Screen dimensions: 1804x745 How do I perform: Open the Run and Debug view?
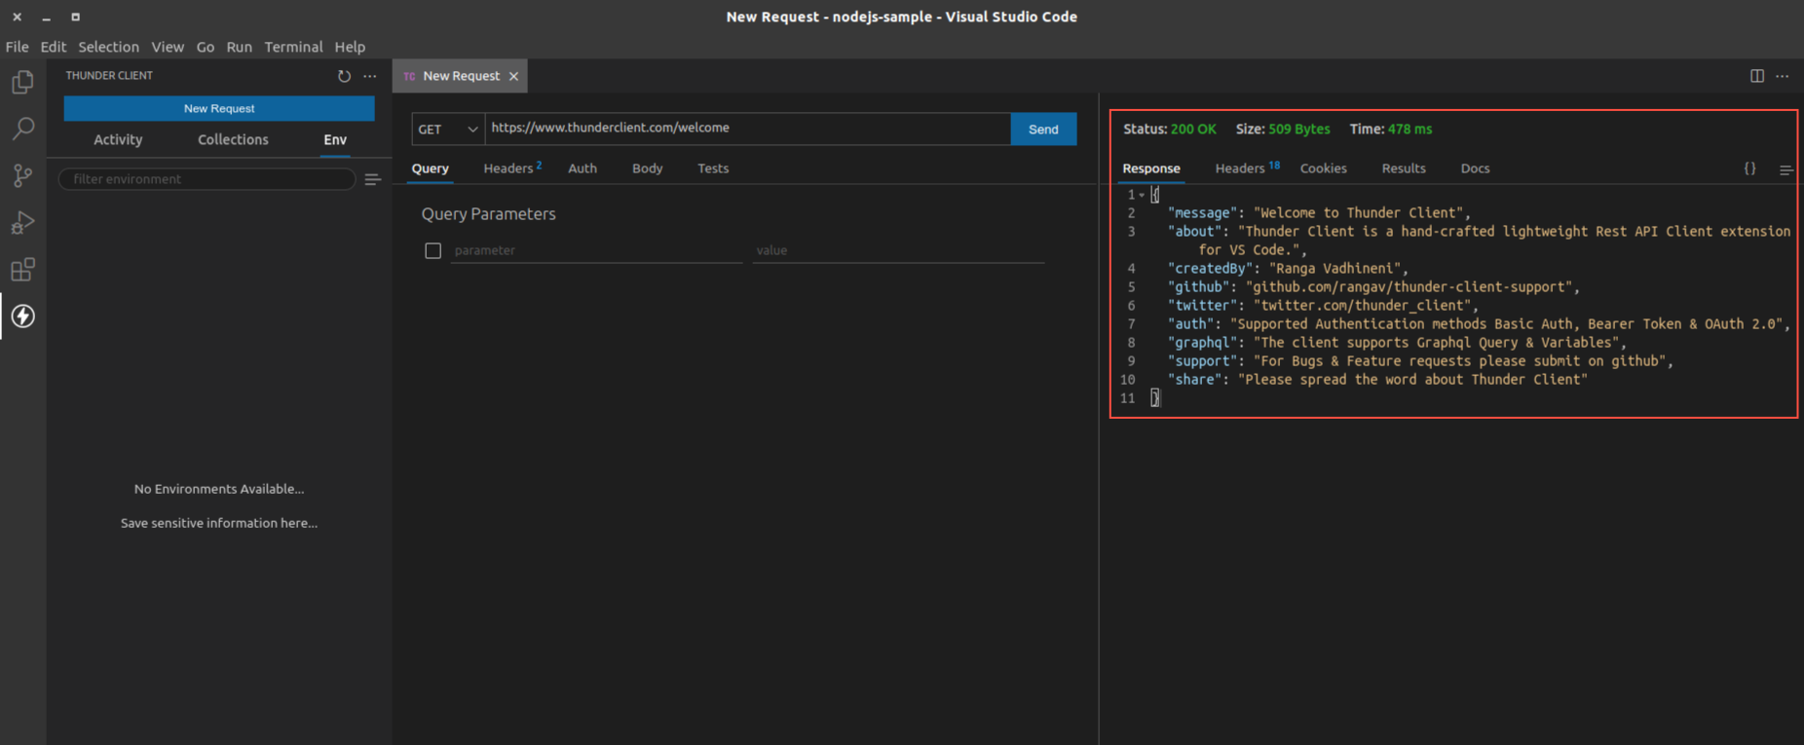point(22,222)
